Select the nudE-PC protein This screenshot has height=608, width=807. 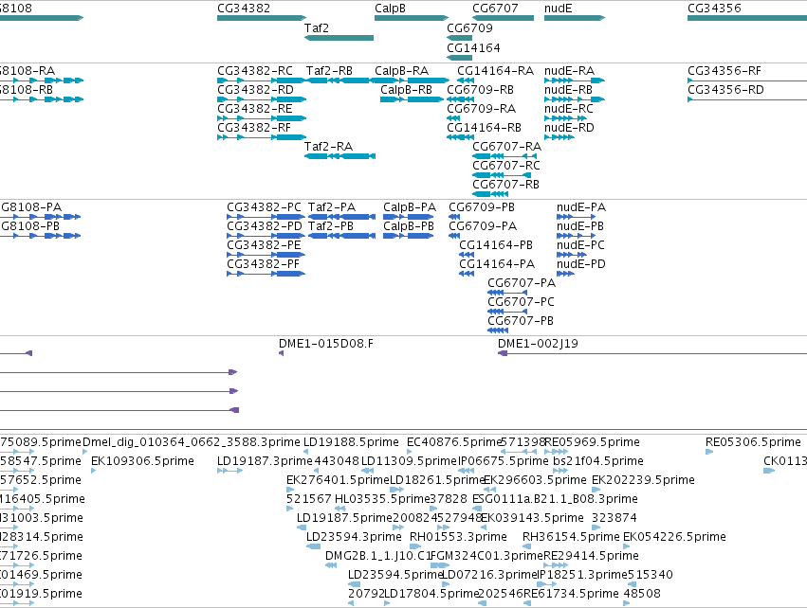click(x=580, y=245)
